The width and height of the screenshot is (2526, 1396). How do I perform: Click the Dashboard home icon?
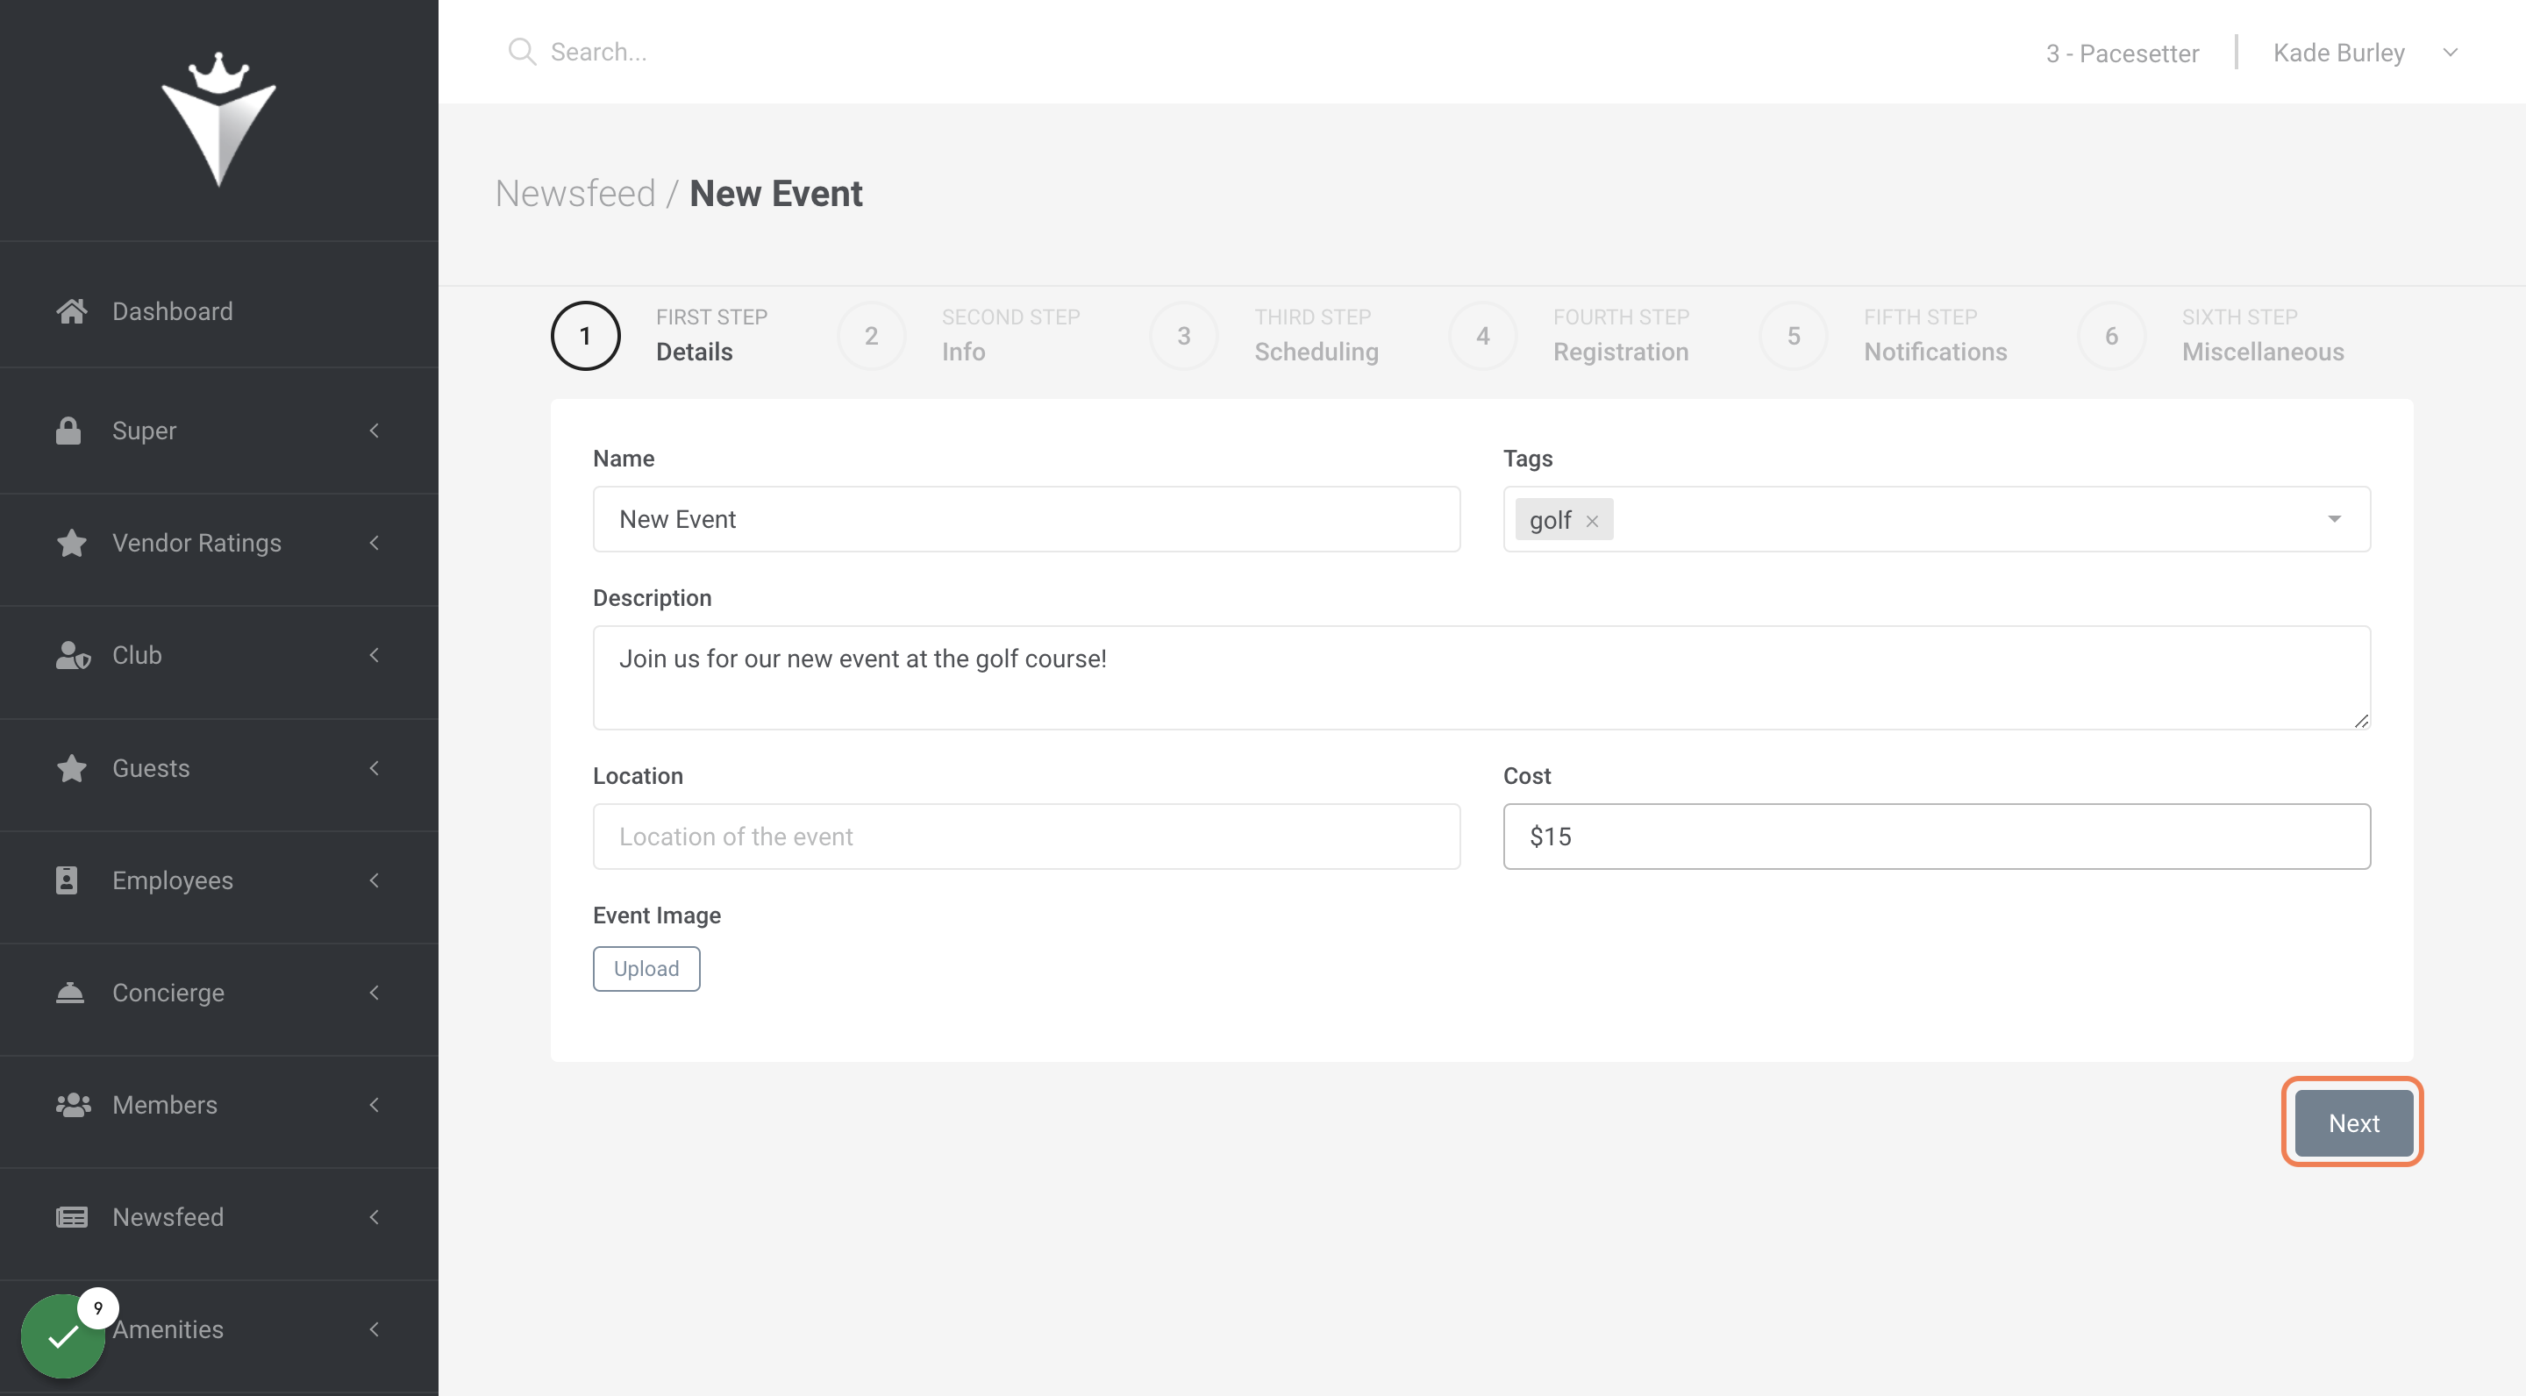[72, 310]
